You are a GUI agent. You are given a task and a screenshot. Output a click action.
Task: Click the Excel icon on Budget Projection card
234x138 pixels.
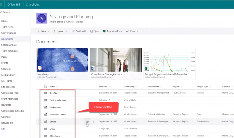pyautogui.click(x=147, y=68)
